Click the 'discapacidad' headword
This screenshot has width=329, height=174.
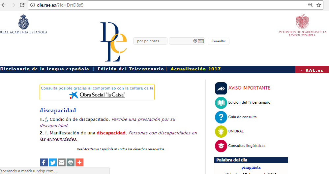click(x=58, y=110)
